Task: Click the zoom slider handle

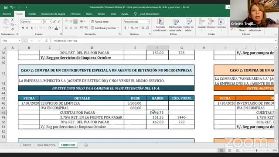Action: coord(256,150)
